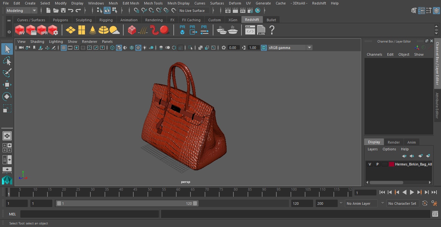
Task: Click the Redshift help question mark icon
Action: pyautogui.click(x=272, y=30)
